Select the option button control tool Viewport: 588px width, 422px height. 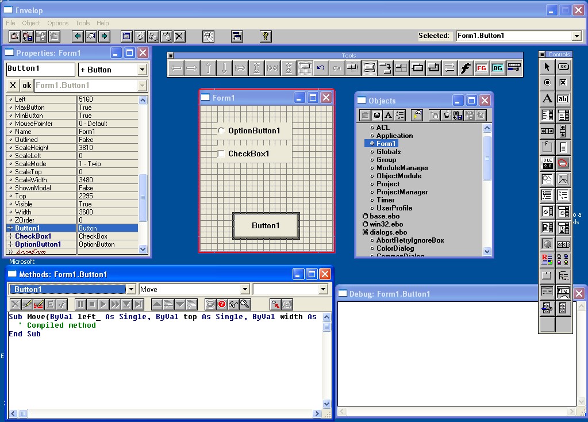547,83
